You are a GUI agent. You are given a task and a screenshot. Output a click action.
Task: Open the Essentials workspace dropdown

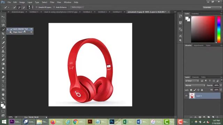pyautogui.click(x=212, y=7)
